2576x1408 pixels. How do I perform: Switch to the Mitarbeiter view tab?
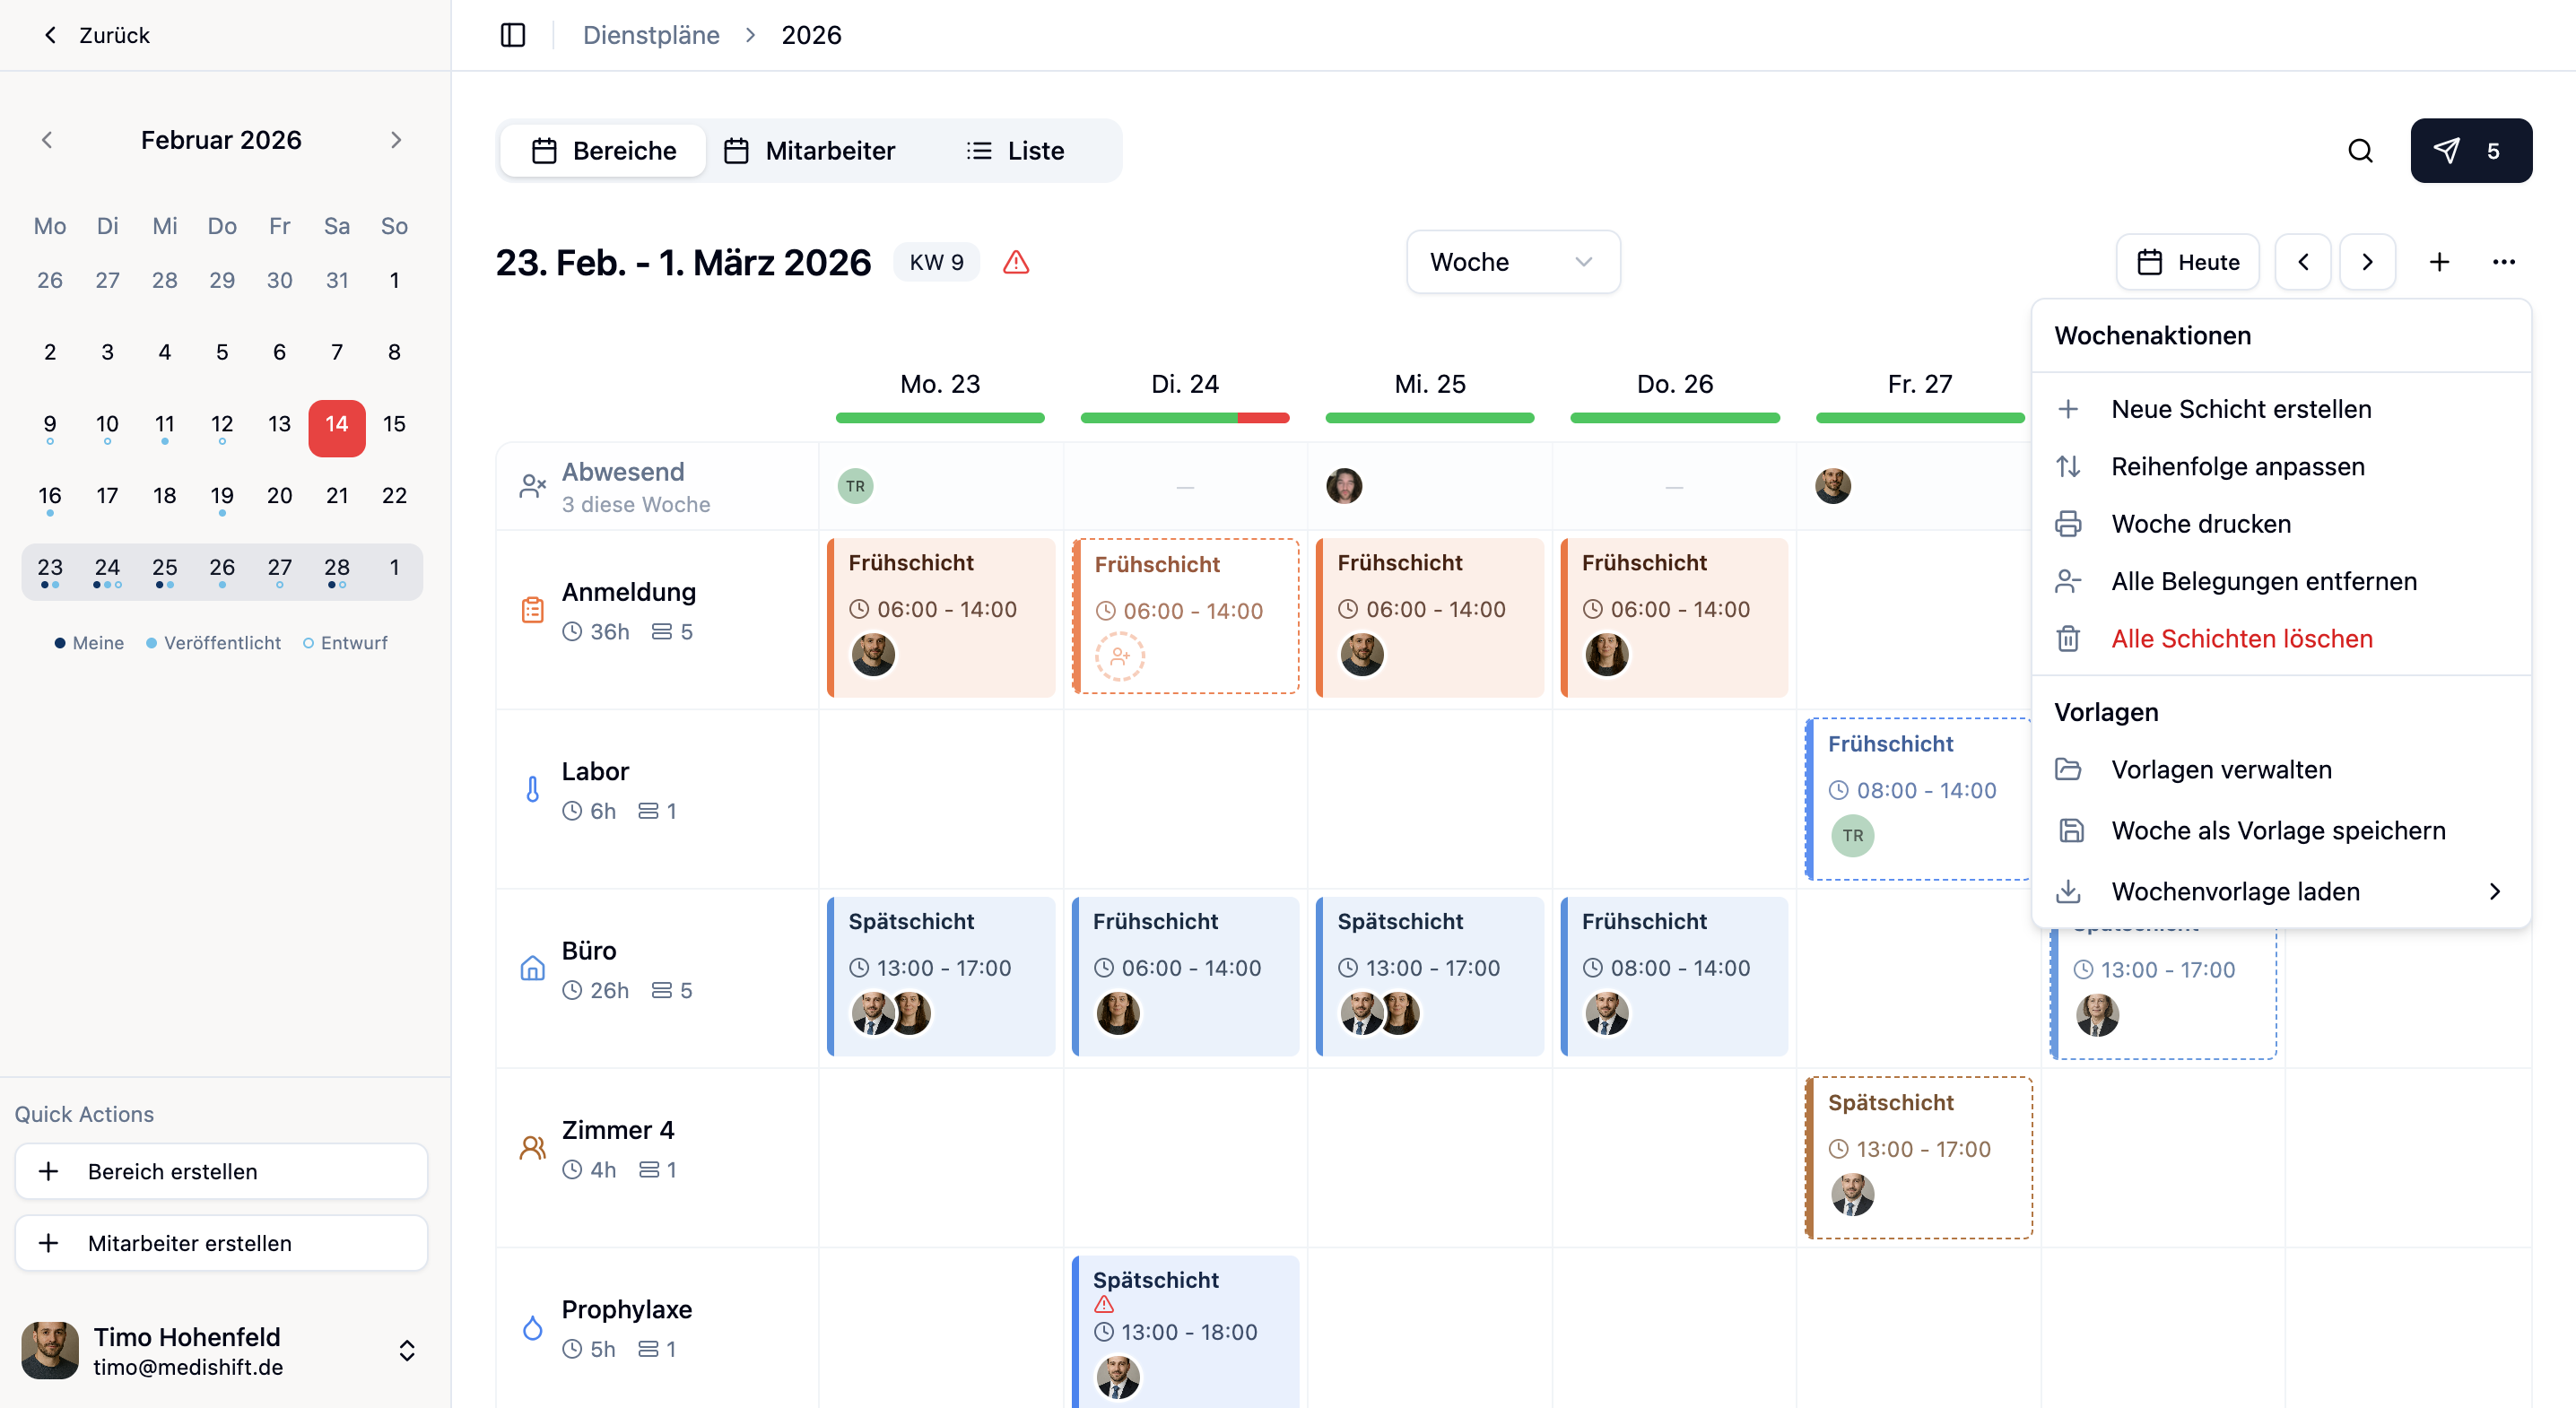pos(810,151)
